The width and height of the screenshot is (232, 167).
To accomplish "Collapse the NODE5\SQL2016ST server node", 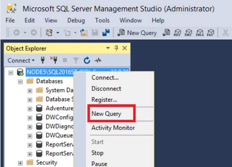I will 11,73.
